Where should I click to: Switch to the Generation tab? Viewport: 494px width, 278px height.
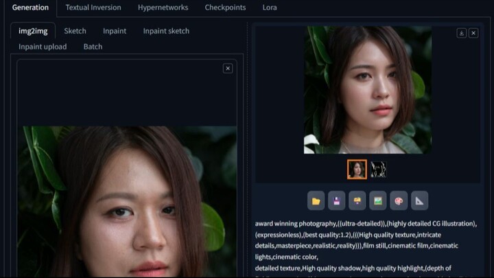point(30,8)
